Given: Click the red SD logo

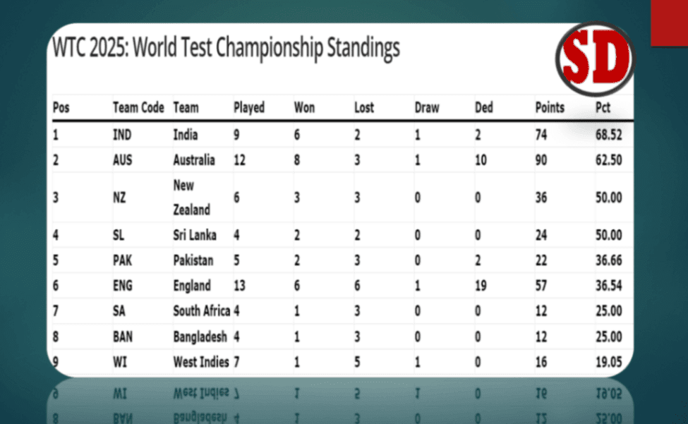Looking at the screenshot, I should 595,59.
